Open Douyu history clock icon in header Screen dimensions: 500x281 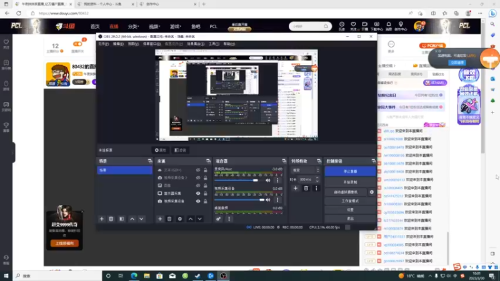341,26
